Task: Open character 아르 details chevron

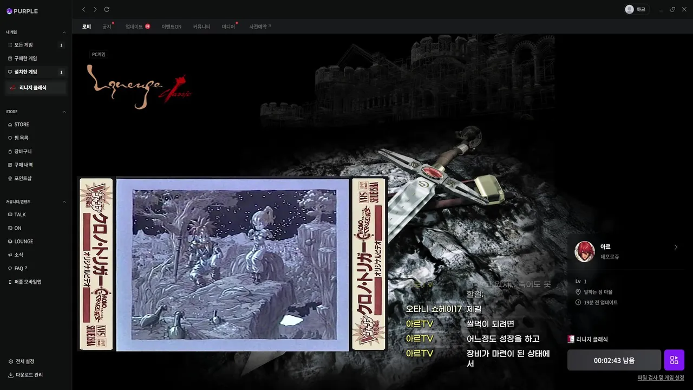Action: pos(676,247)
